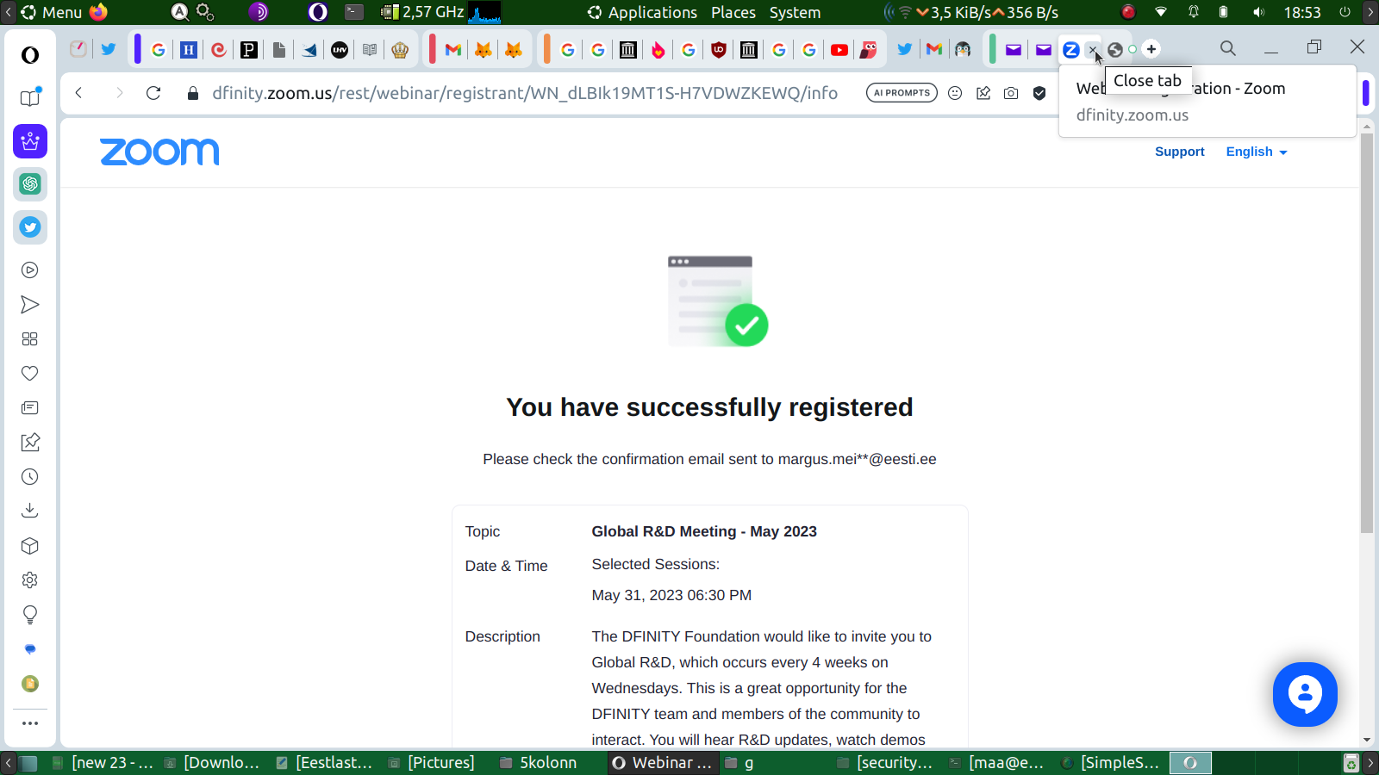
Task: Open the ChatGPT sidebar panel
Action: pyautogui.click(x=30, y=184)
